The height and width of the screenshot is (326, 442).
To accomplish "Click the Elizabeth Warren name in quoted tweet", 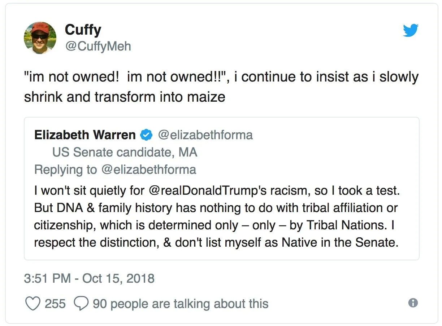I will pyautogui.click(x=85, y=135).
